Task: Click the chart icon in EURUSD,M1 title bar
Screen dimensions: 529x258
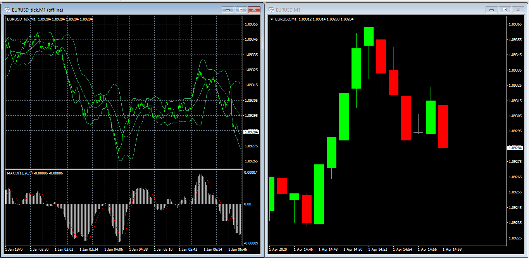Action: (272, 10)
